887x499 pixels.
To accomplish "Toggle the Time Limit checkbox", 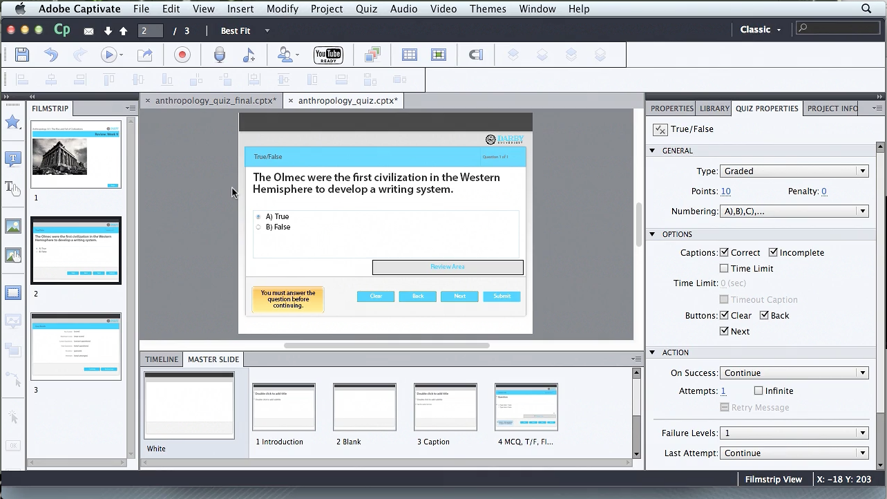I will pyautogui.click(x=724, y=269).
